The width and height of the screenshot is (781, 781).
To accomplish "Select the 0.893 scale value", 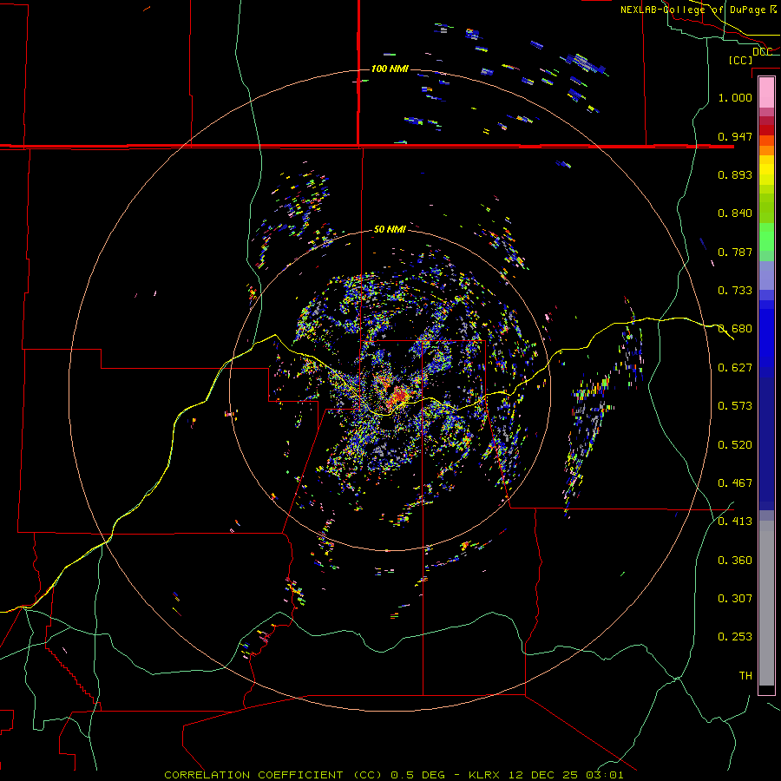I will [735, 174].
